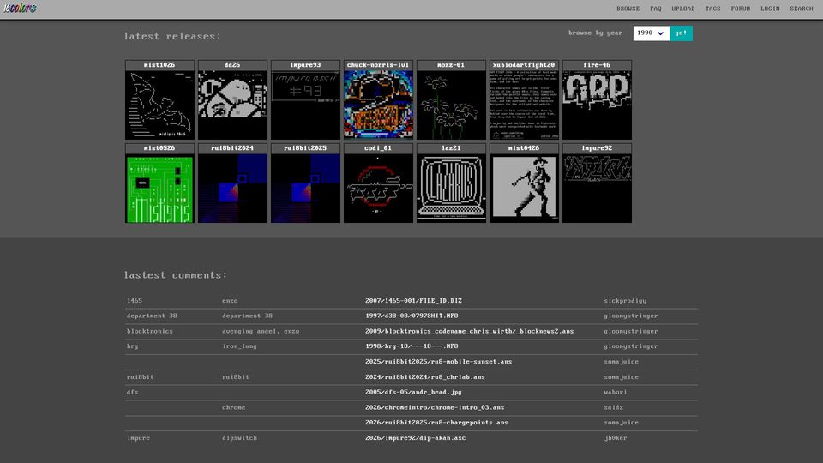This screenshot has height=463, width=823.
Task: Open the impure93 release thumbnail
Action: (x=305, y=99)
